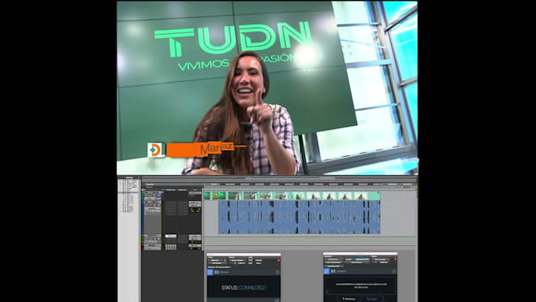The height and width of the screenshot is (302, 536).
Task: Select the blue audio waveform clip
Action: point(299,217)
